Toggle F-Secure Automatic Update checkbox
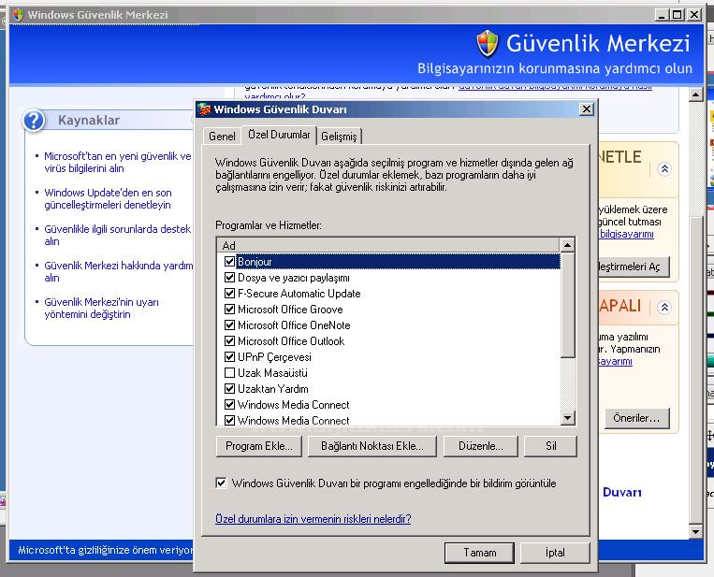714x577 pixels. 229,294
